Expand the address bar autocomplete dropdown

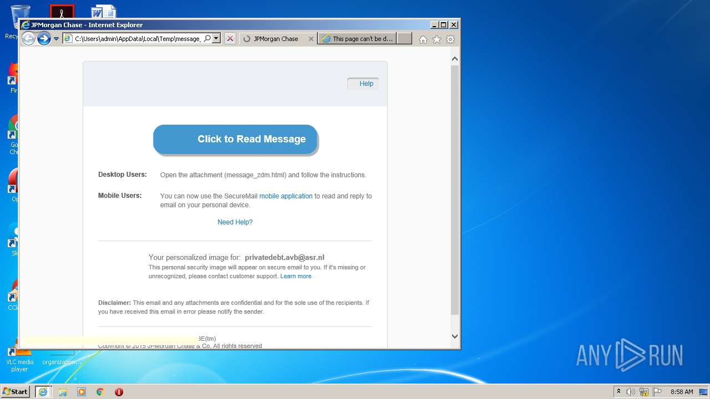216,39
